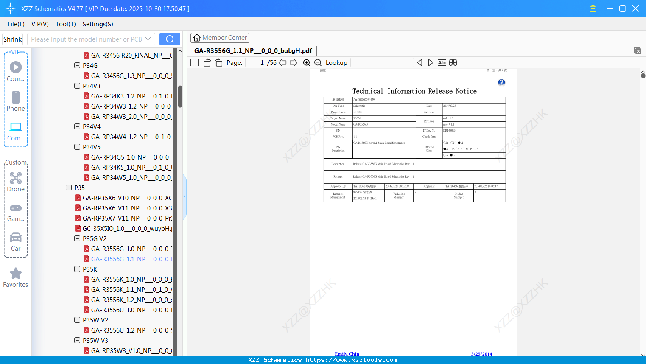Rotate the page clockwise
The height and width of the screenshot is (364, 646).
(x=218, y=63)
